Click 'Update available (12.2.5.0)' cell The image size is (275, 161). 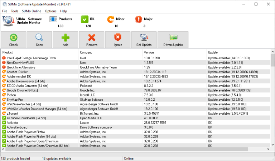226,100
